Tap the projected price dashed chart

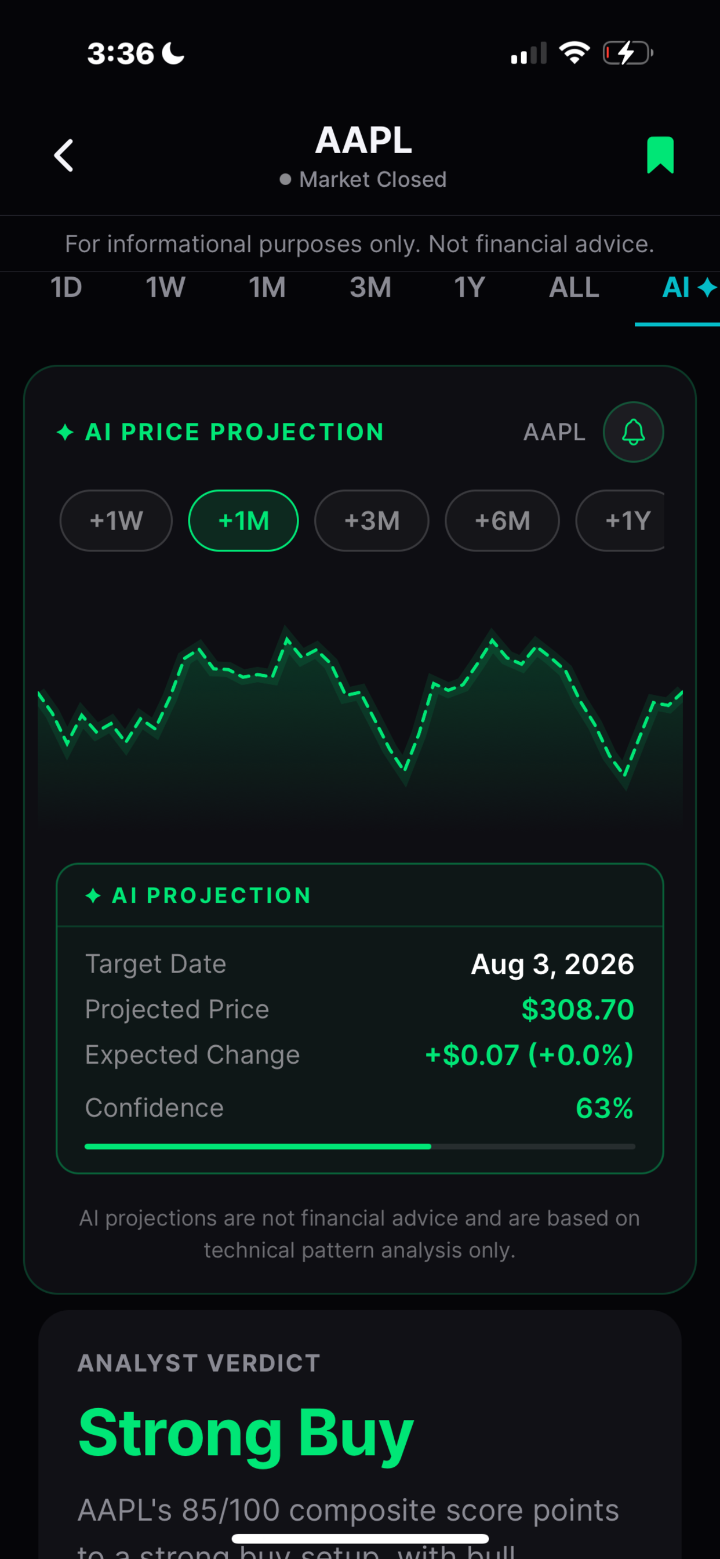pos(360,708)
